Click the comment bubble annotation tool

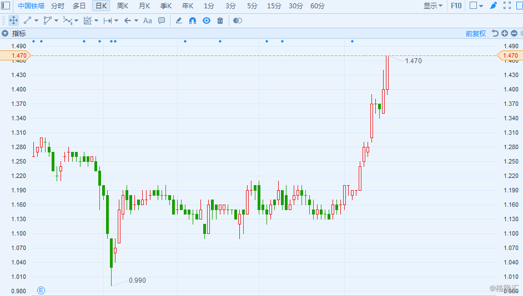pos(162,21)
